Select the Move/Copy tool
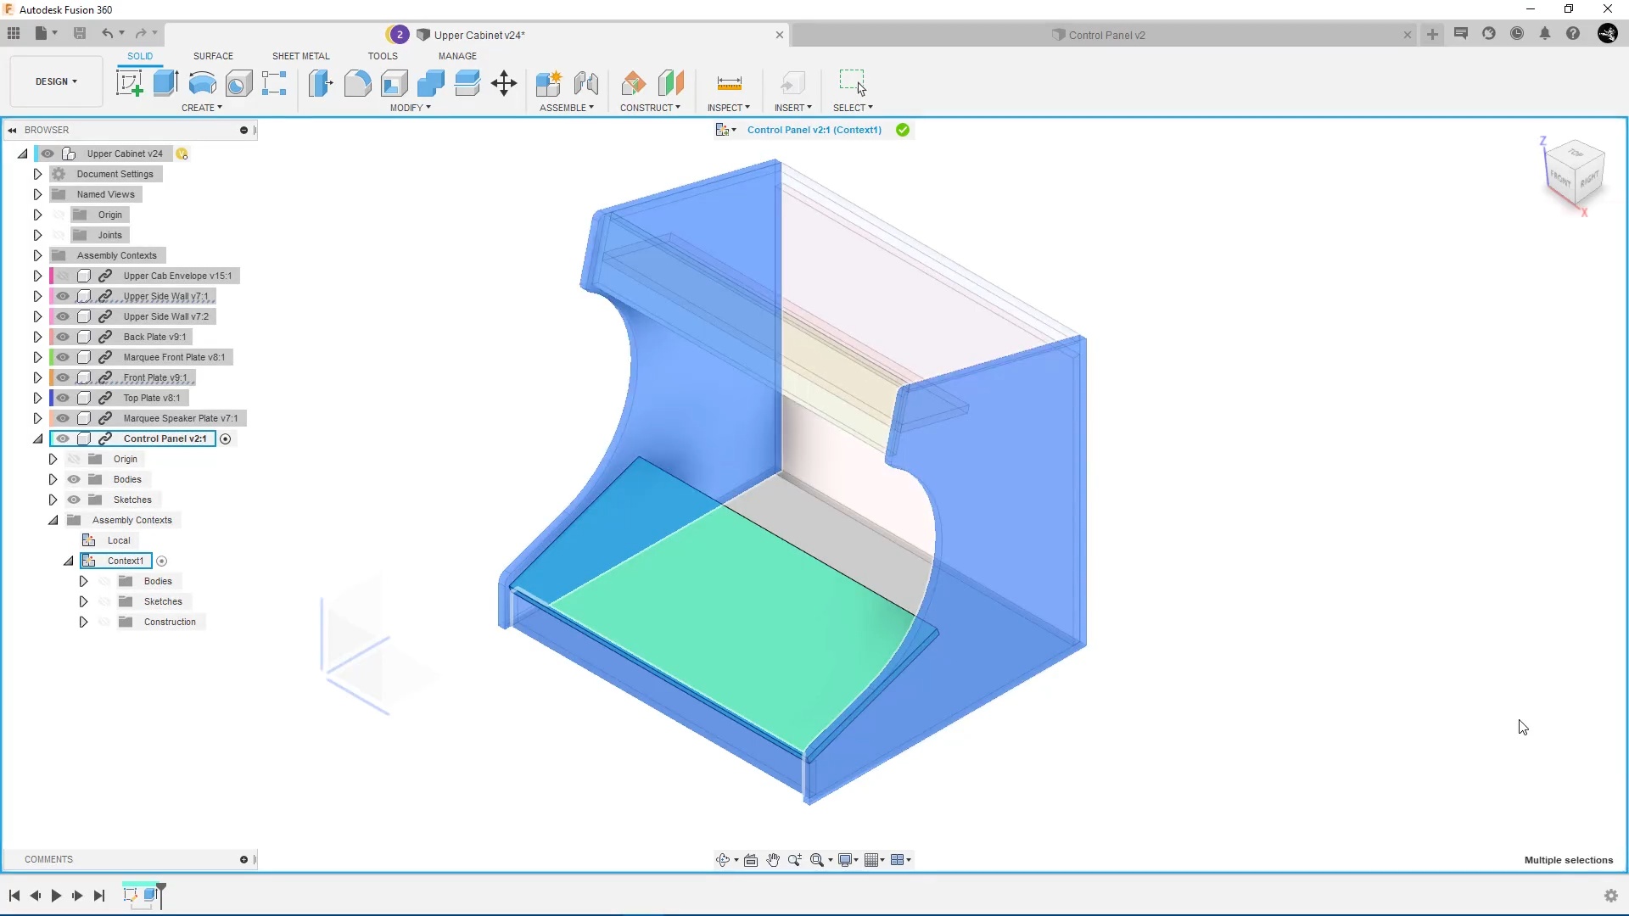The height and width of the screenshot is (916, 1629). pos(504,83)
